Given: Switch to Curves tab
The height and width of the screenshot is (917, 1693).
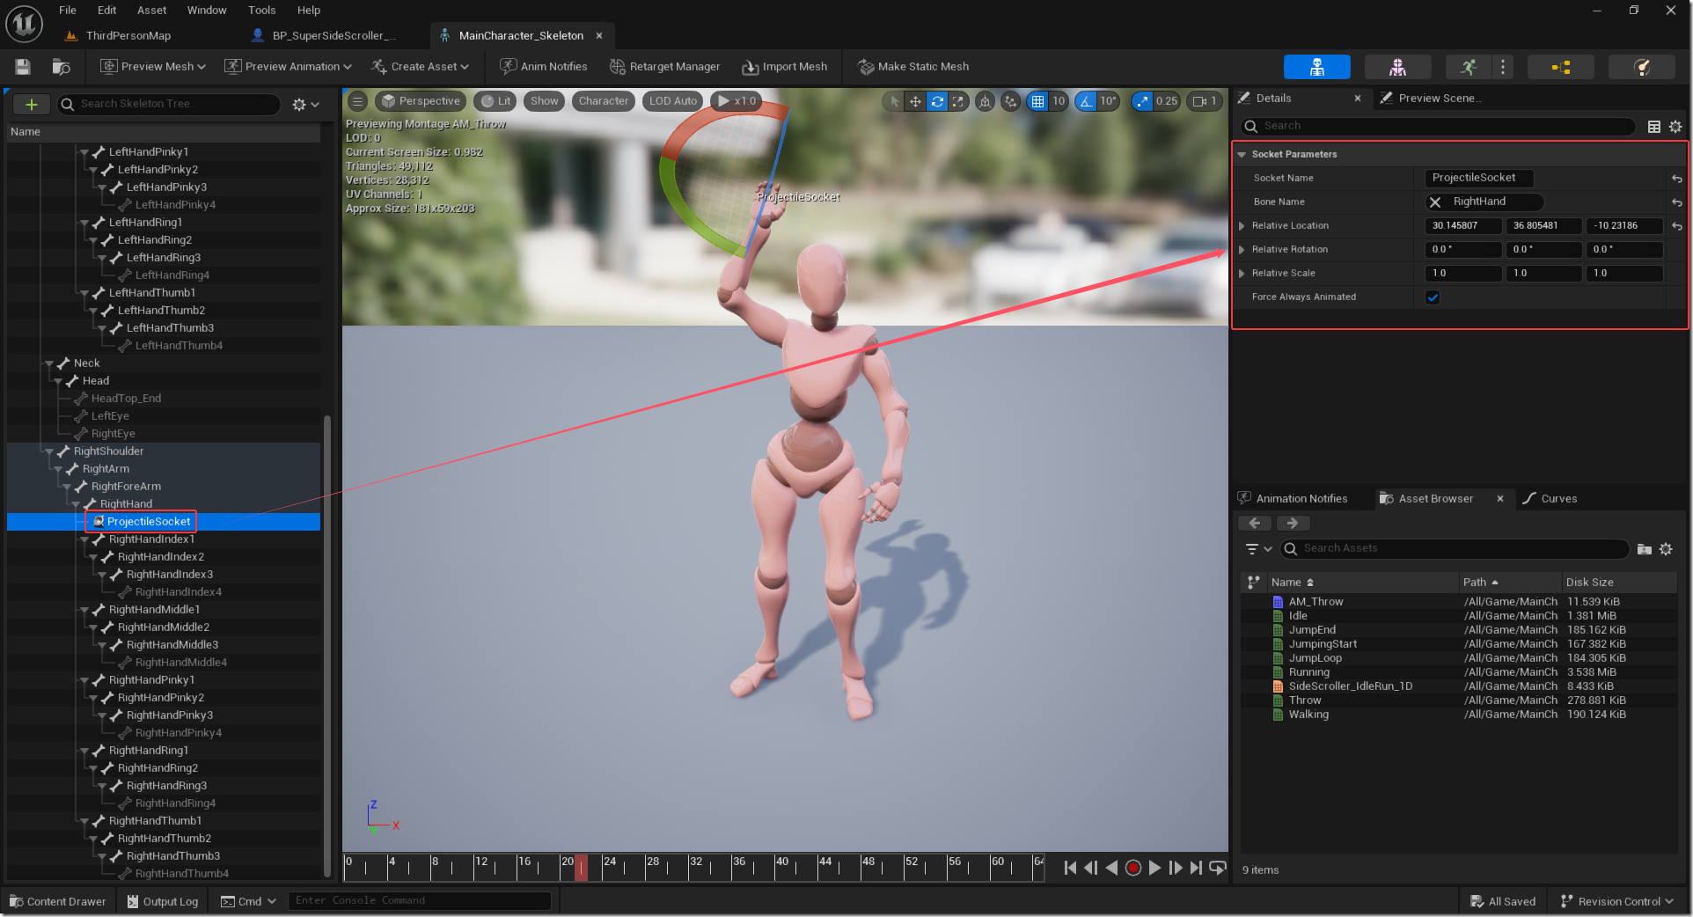Looking at the screenshot, I should coord(1550,499).
